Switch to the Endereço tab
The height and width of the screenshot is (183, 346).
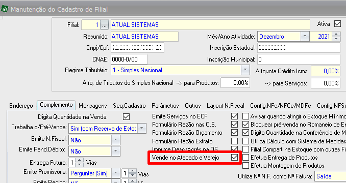[21, 106]
